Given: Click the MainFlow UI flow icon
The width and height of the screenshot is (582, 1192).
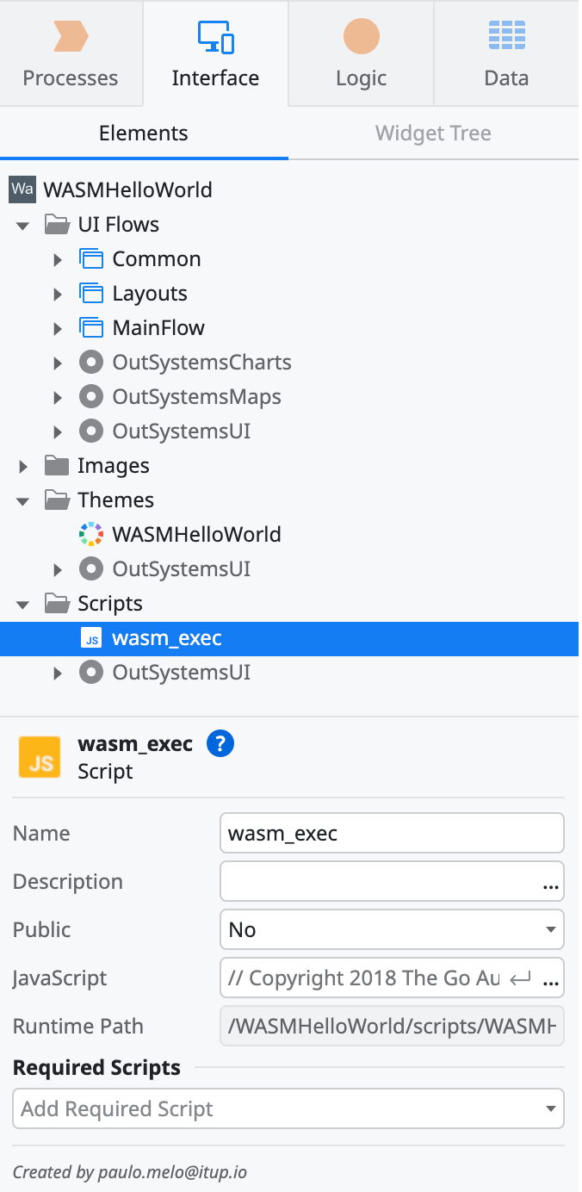Looking at the screenshot, I should (x=91, y=328).
